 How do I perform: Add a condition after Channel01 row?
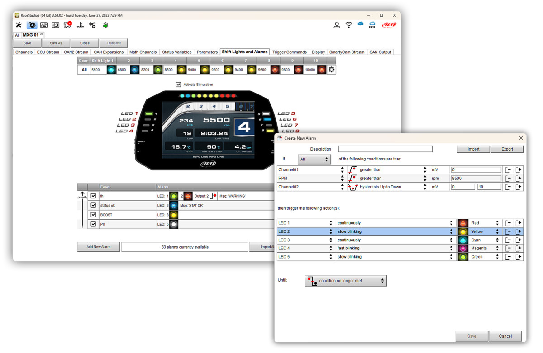tap(519, 170)
